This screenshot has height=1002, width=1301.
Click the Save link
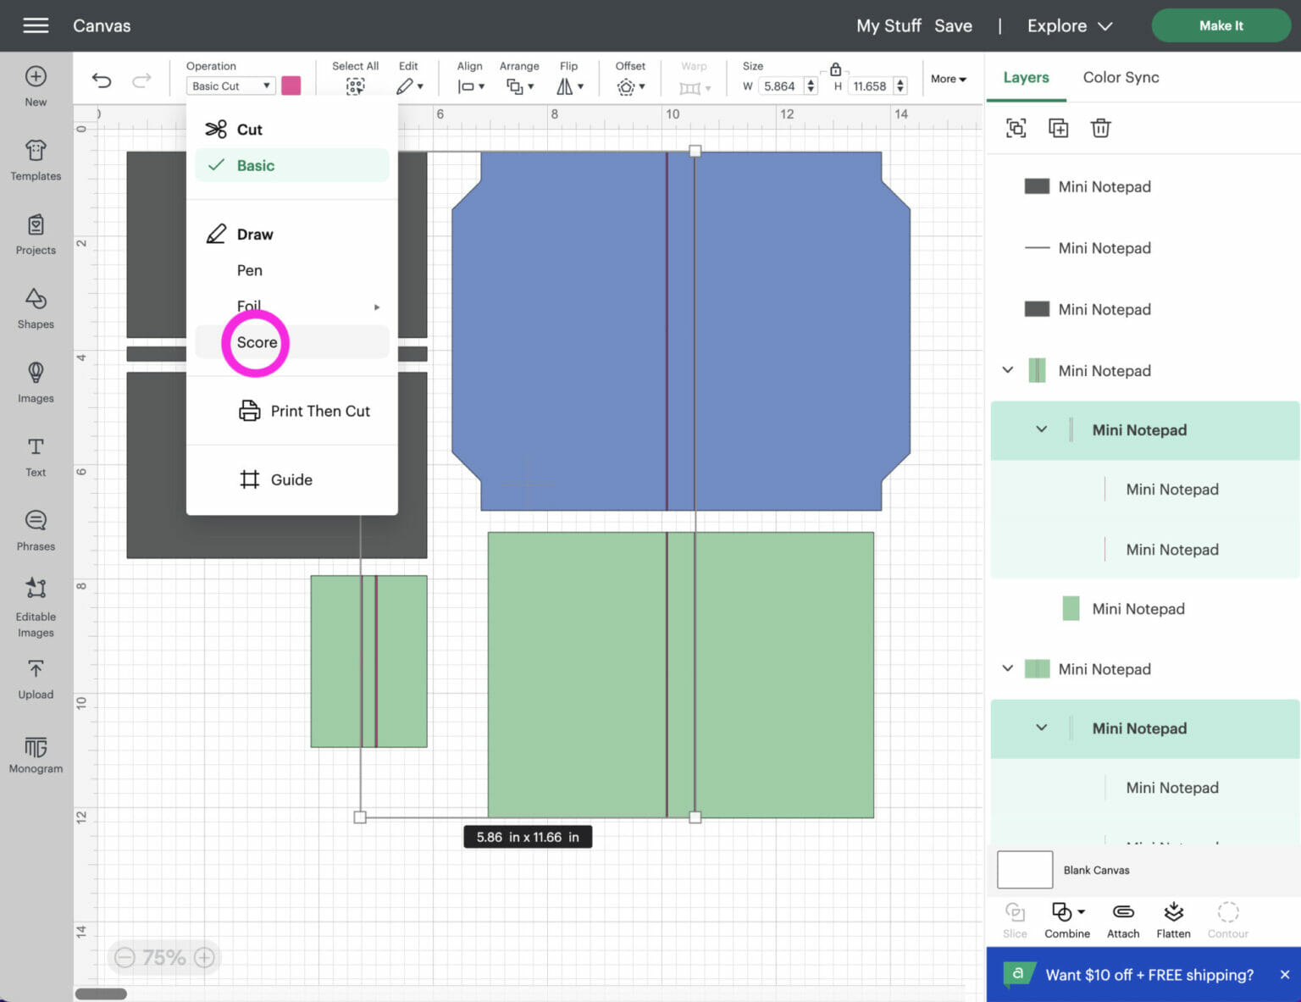coord(953,25)
